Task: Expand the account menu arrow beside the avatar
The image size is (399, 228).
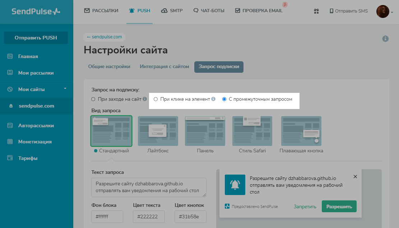Action: [392, 12]
